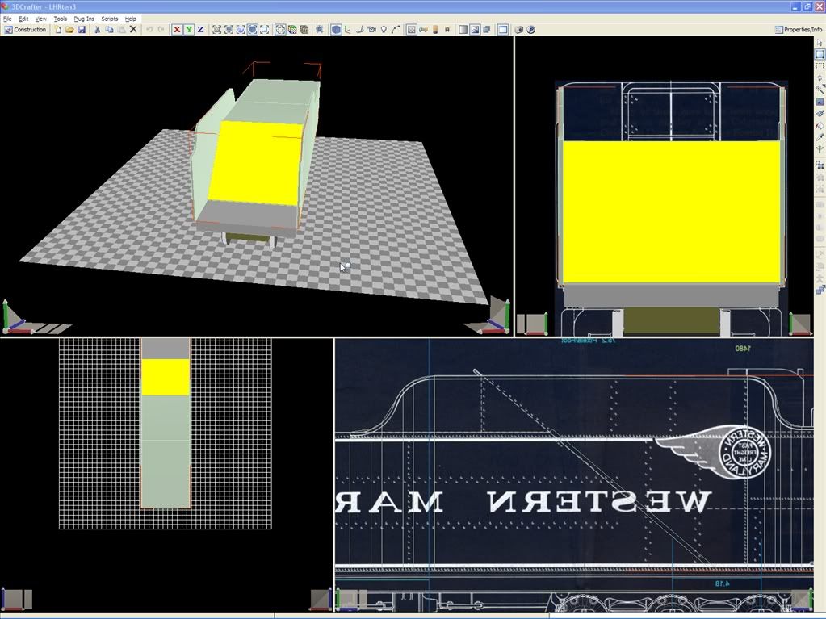This screenshot has height=619, width=826.
Task: Toggle the Y axis lock
Action: coord(189,30)
